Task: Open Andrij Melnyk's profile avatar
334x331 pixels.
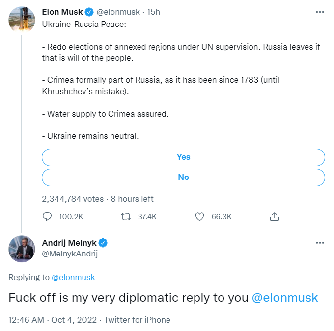Action: pos(22,249)
